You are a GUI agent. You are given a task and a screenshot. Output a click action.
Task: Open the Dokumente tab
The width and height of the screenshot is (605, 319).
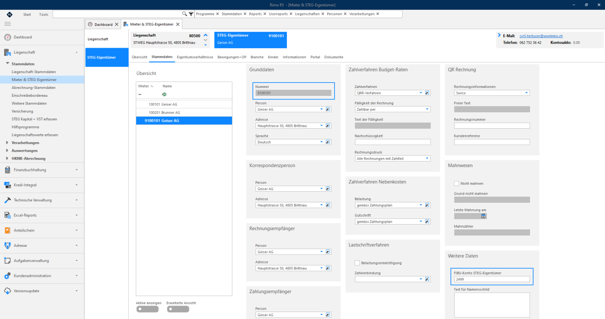tap(334, 57)
